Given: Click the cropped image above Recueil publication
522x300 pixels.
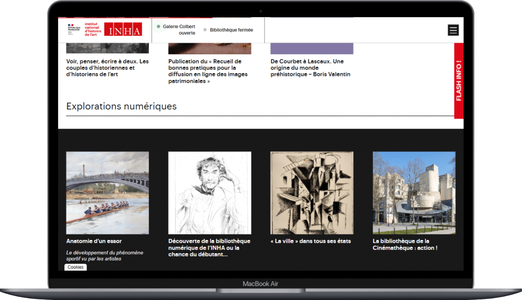Looking at the screenshot, I should pos(210,49).
